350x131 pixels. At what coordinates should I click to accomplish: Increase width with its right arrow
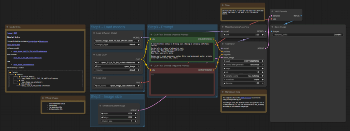pos(136,114)
